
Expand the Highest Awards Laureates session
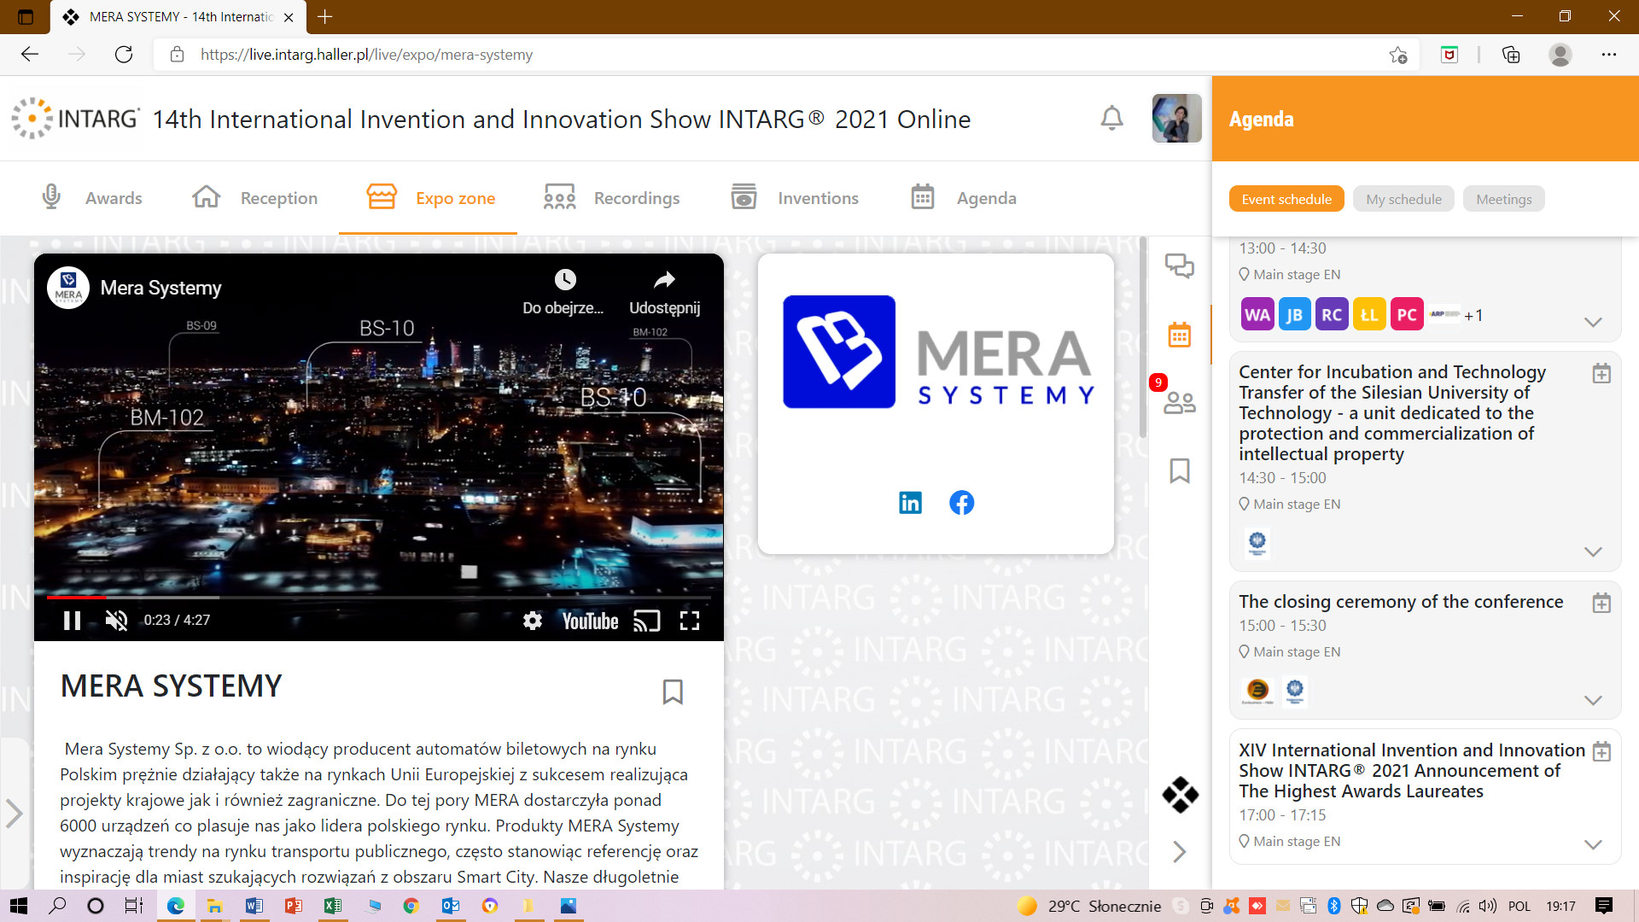pyautogui.click(x=1593, y=844)
